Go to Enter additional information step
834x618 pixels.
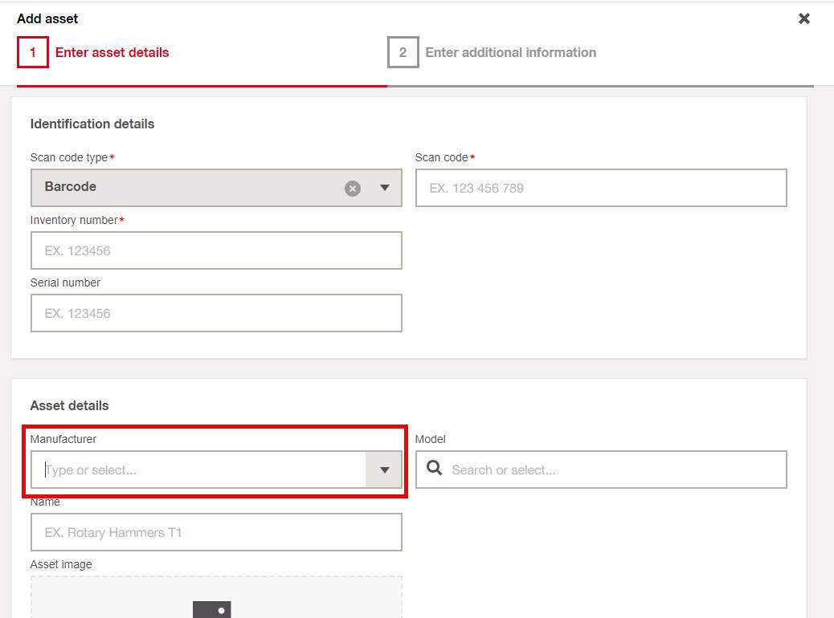[510, 53]
